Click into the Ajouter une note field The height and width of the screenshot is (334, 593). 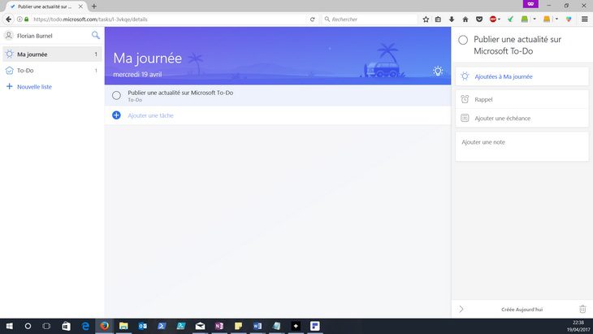522,147
